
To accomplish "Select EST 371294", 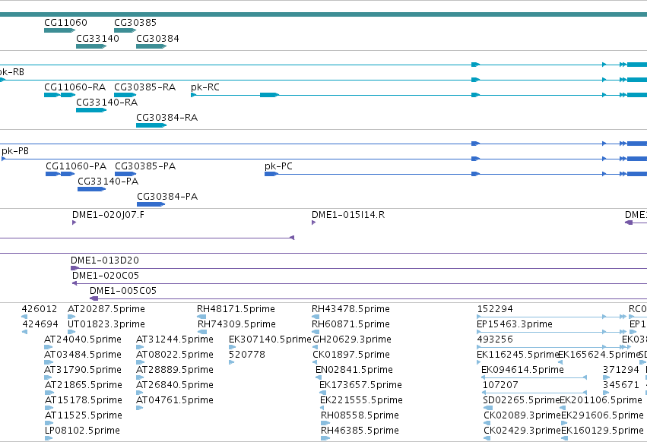I will 606,377.
